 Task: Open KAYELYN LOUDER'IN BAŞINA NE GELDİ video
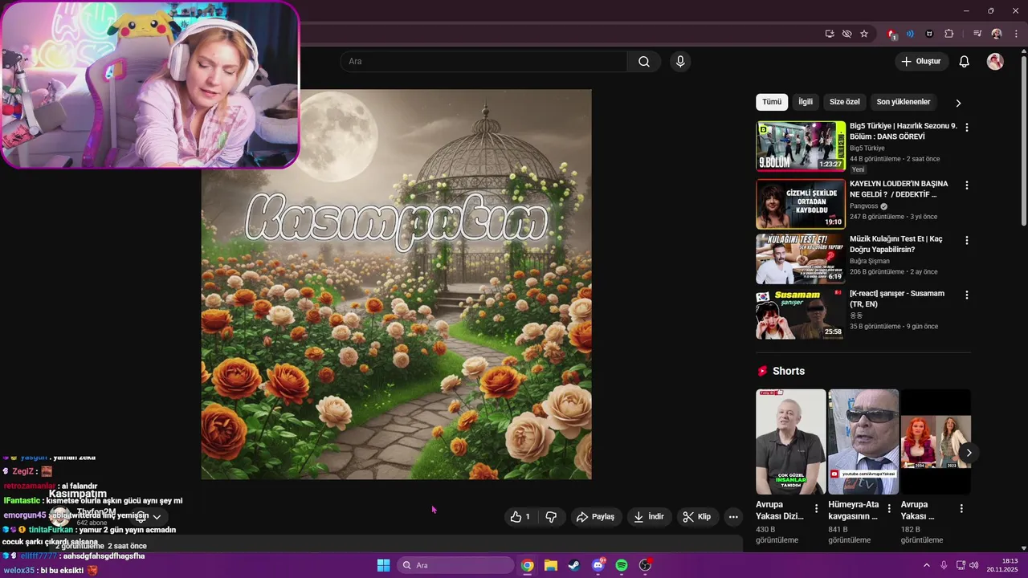[899, 189]
